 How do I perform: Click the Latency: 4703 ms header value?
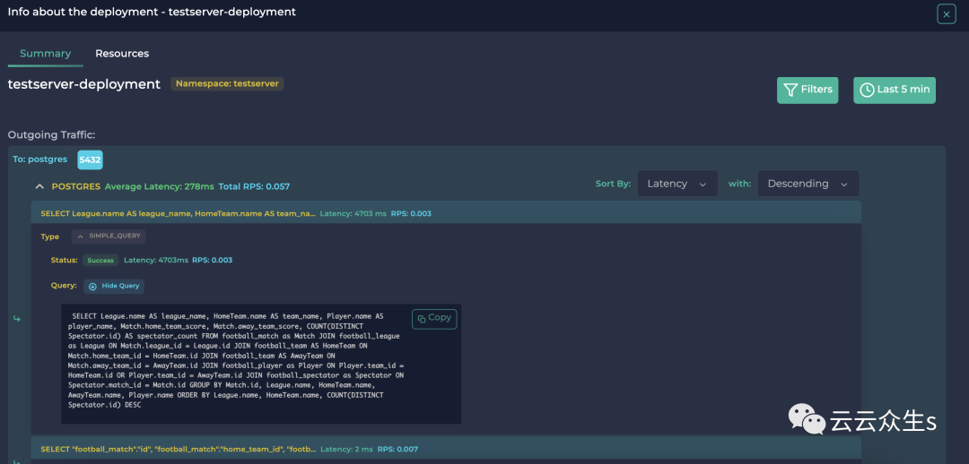coord(353,213)
